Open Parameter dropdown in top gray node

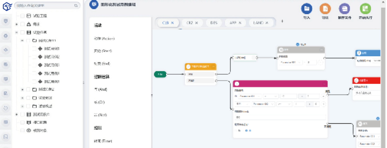291,62
